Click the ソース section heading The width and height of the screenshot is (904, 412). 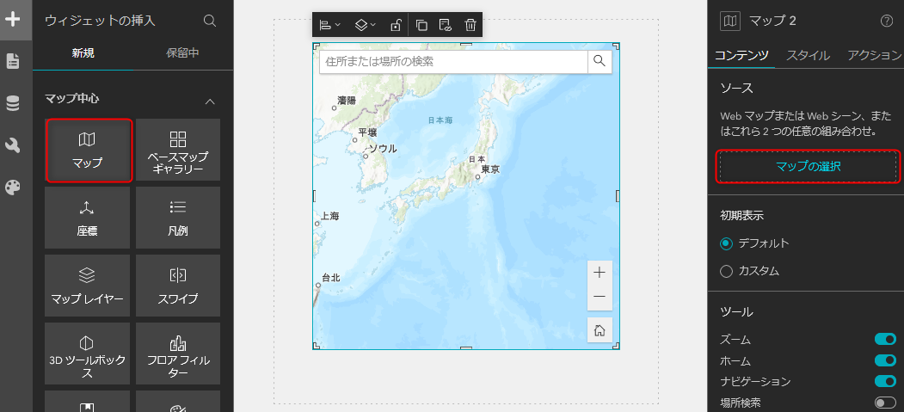[737, 88]
